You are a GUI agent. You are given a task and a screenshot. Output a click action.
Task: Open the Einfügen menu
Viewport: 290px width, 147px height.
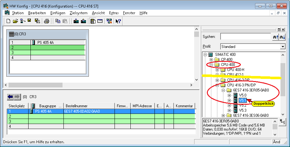click(58, 13)
